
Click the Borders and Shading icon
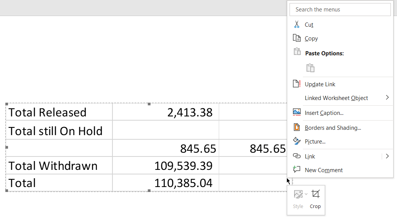(296, 127)
